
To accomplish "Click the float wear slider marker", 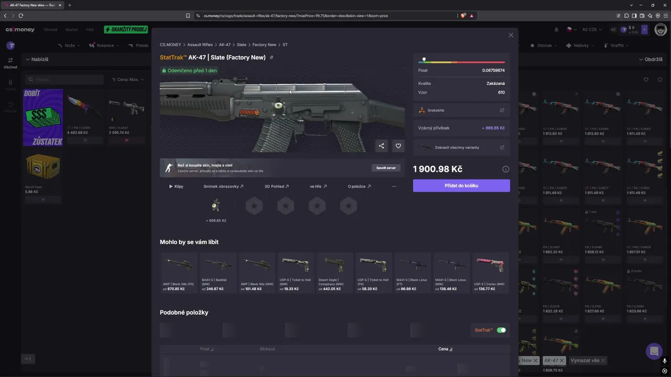I will (424, 60).
